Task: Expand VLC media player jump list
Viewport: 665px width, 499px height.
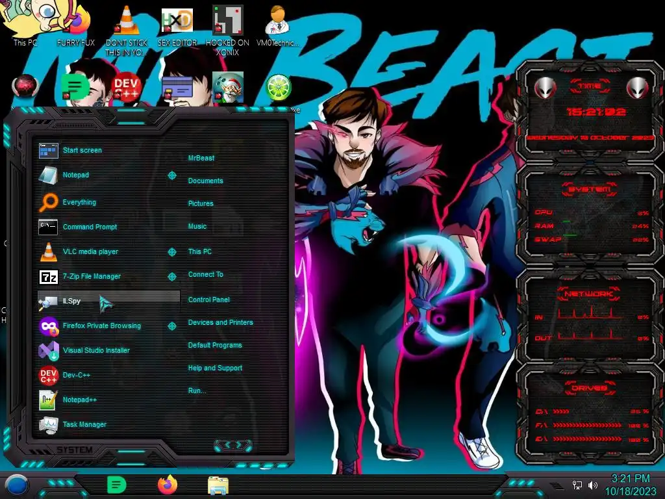Action: point(171,252)
